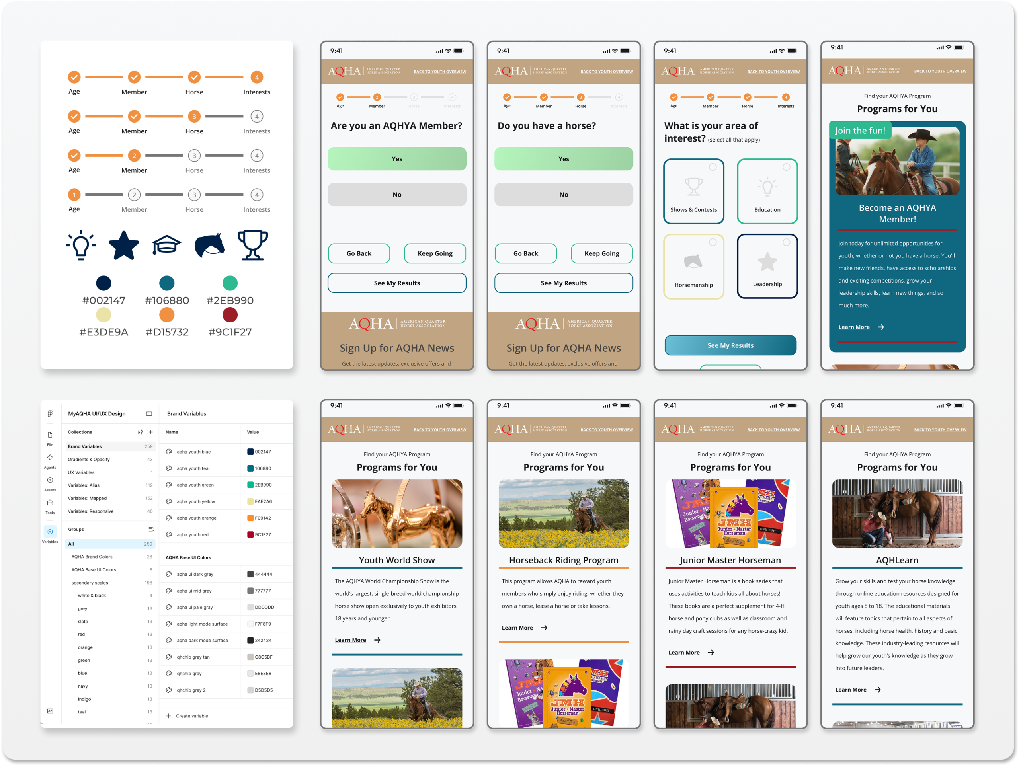Open Collections settings sliders icon
1019x766 pixels.
tap(140, 432)
